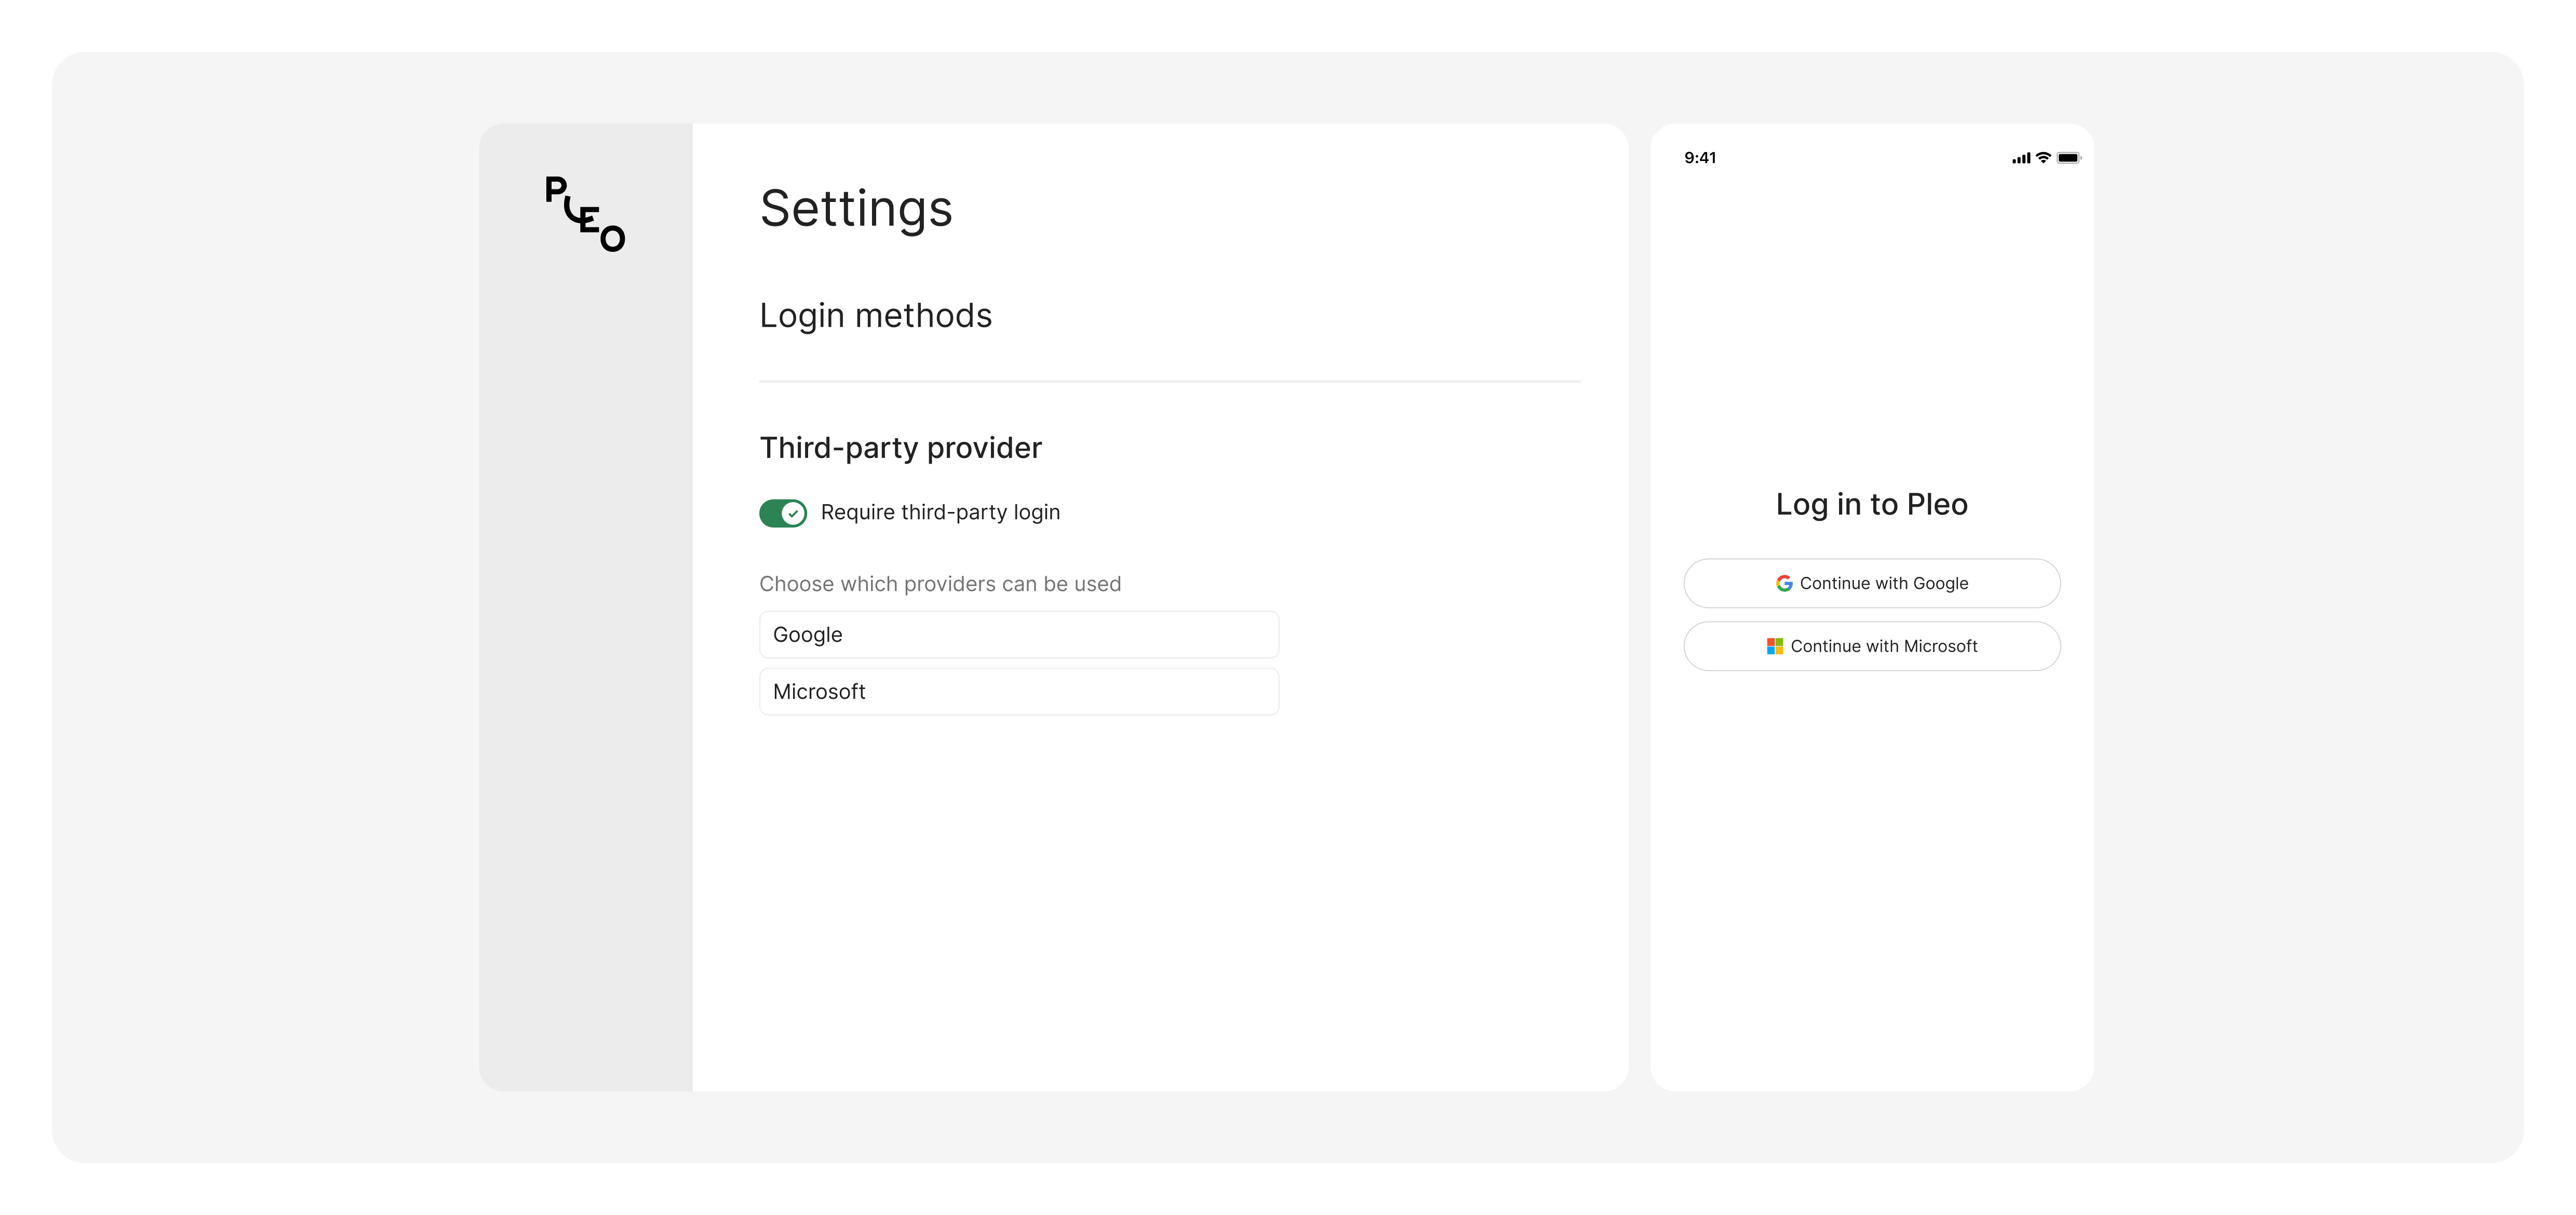Click the battery icon in phone status bar
The height and width of the screenshot is (1215, 2576).
[2068, 158]
